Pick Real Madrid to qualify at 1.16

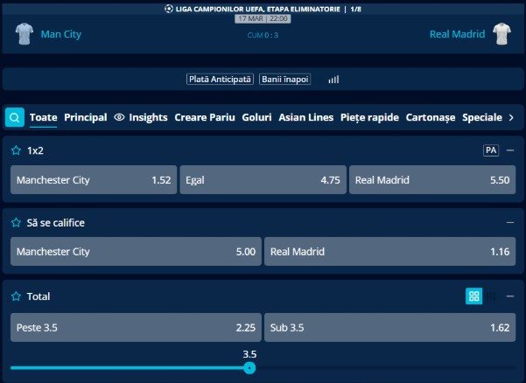(x=389, y=252)
